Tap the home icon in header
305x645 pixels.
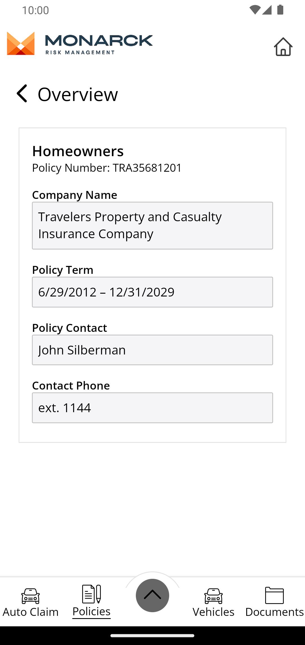283,47
